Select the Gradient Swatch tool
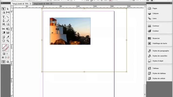 click(4, 32)
